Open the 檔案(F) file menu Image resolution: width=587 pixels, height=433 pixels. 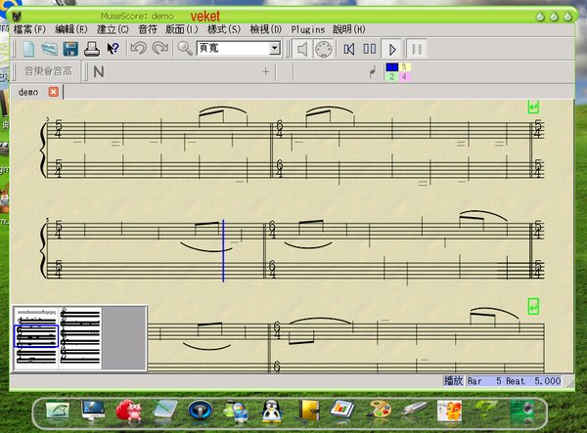click(x=28, y=29)
